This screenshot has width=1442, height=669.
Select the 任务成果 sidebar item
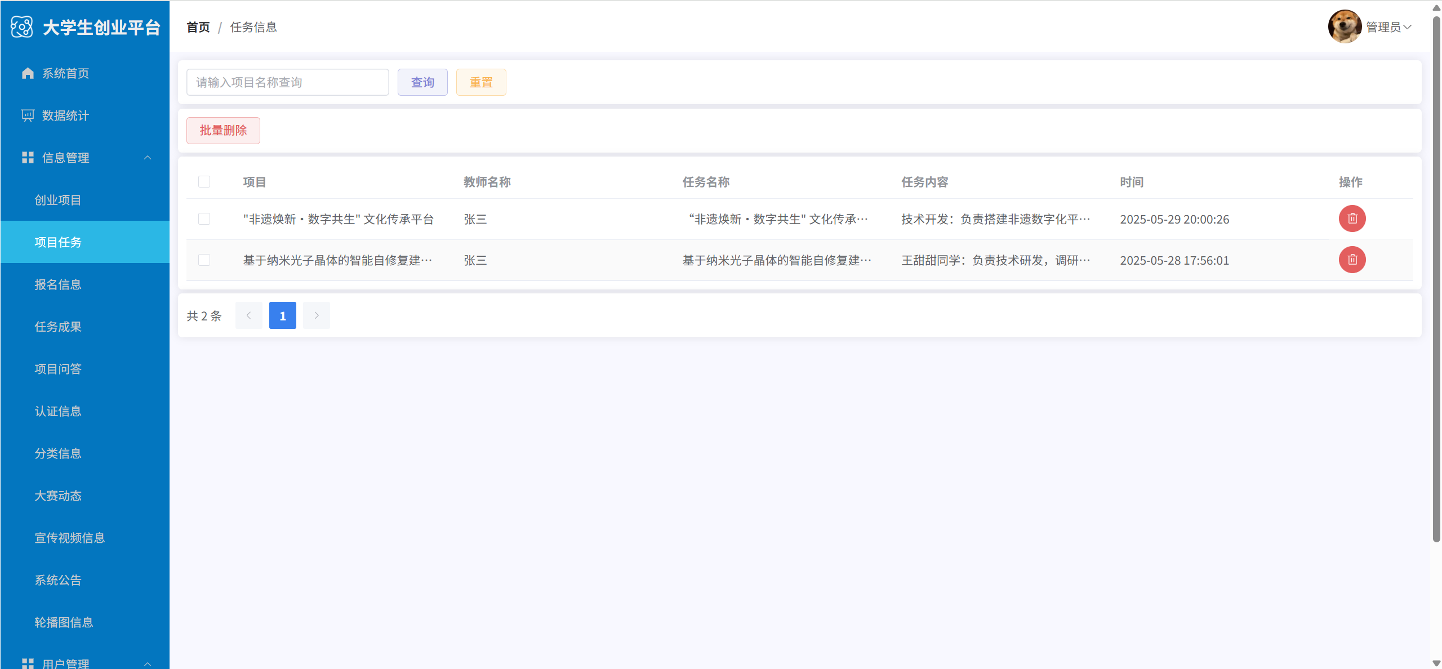tap(58, 327)
